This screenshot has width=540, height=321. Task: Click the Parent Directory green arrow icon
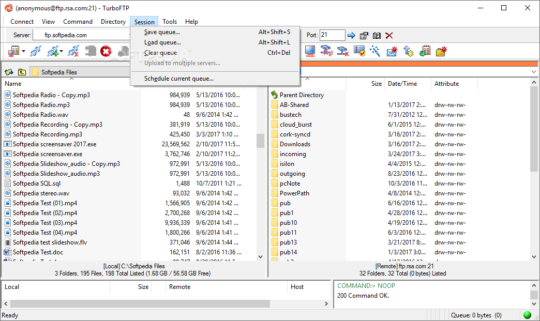click(x=275, y=95)
